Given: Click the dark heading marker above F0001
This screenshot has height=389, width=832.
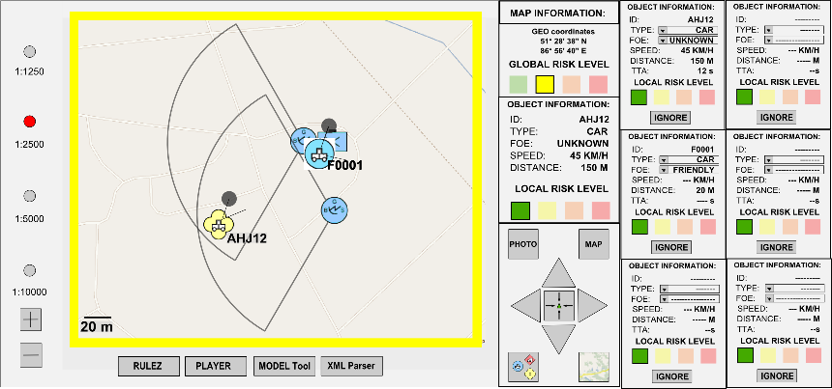Looking at the screenshot, I should coord(329,125).
